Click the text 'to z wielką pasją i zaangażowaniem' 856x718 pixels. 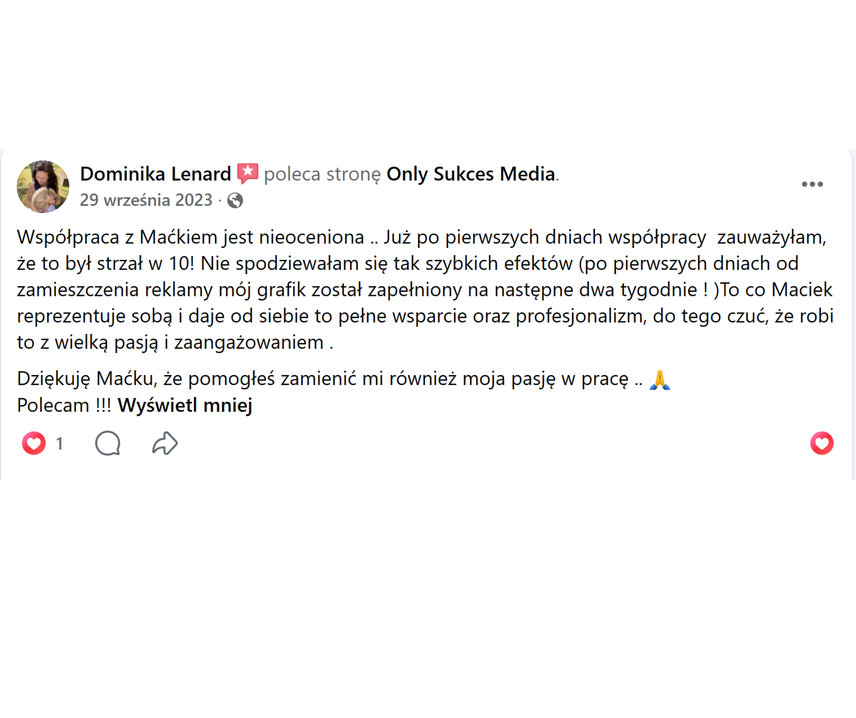tap(170, 343)
